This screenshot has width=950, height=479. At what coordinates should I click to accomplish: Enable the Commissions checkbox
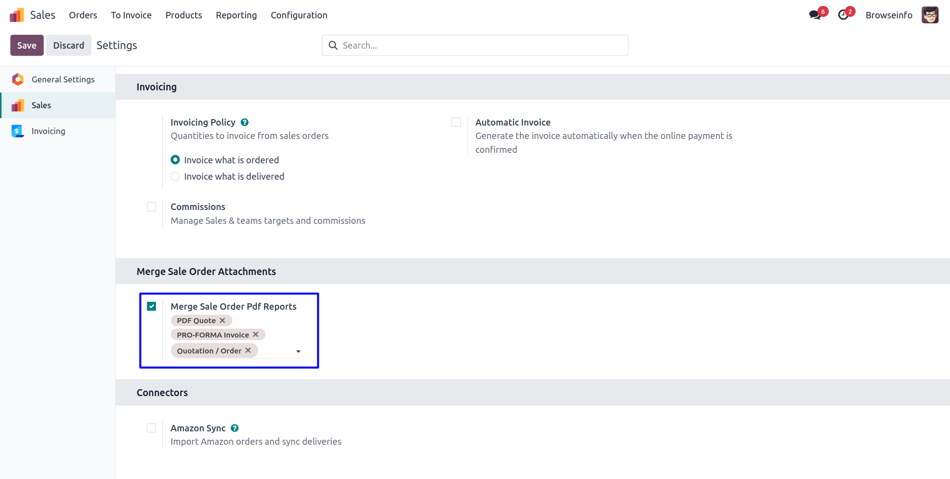[x=151, y=207]
